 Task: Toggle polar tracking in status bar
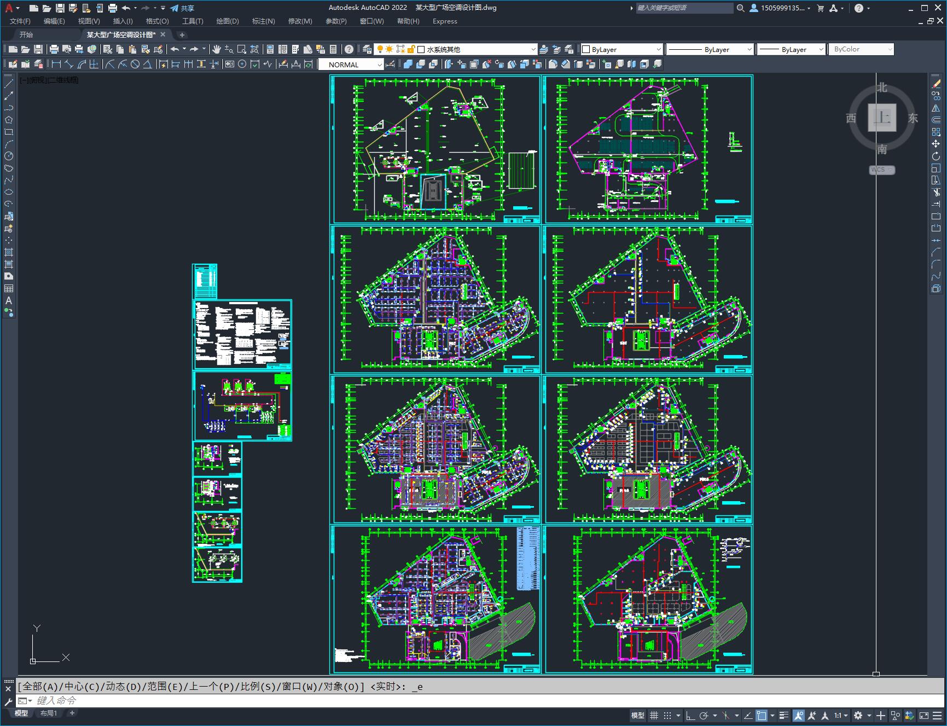click(x=704, y=715)
